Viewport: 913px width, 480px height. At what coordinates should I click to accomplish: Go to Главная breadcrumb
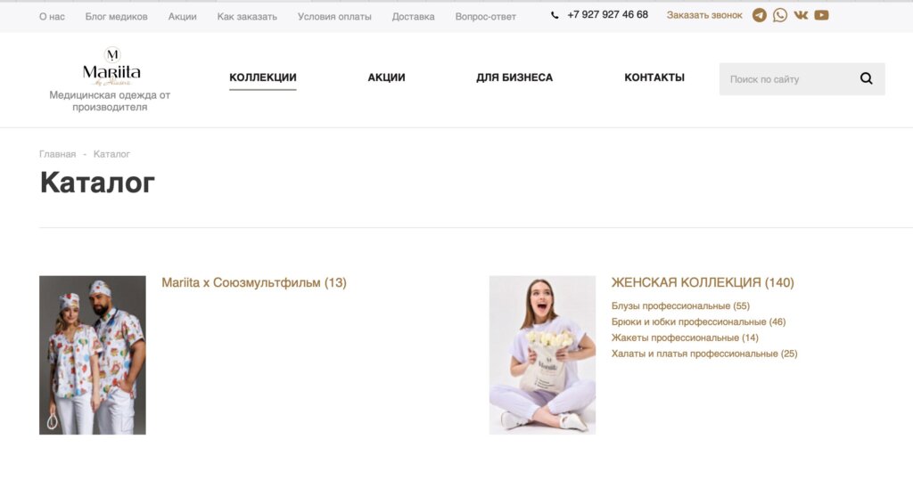click(57, 154)
